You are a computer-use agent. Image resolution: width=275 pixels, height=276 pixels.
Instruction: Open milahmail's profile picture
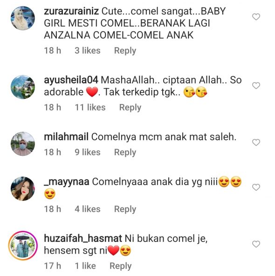23,144
